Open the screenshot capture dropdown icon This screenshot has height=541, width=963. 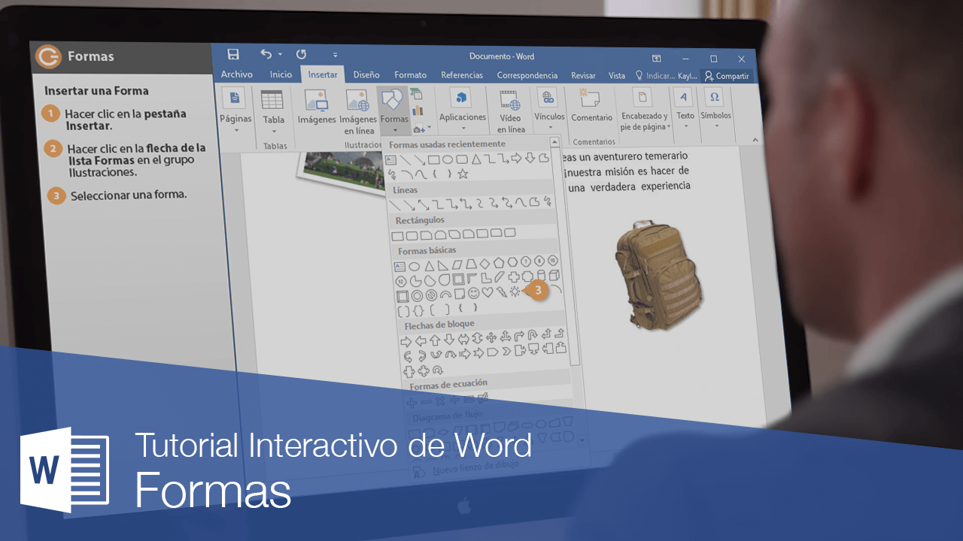click(x=421, y=128)
